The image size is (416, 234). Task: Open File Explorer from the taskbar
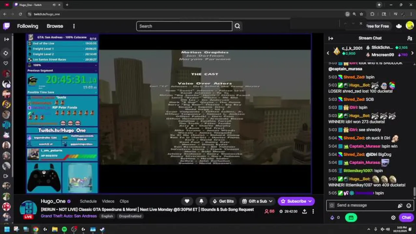pyautogui.click(x=55, y=229)
